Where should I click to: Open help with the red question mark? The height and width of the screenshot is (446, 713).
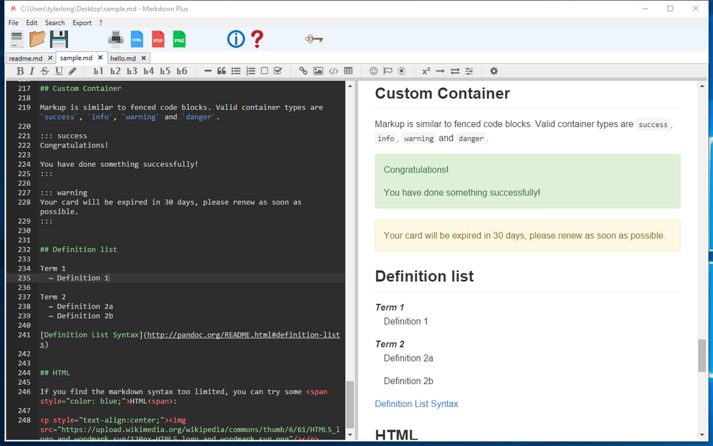tap(257, 39)
